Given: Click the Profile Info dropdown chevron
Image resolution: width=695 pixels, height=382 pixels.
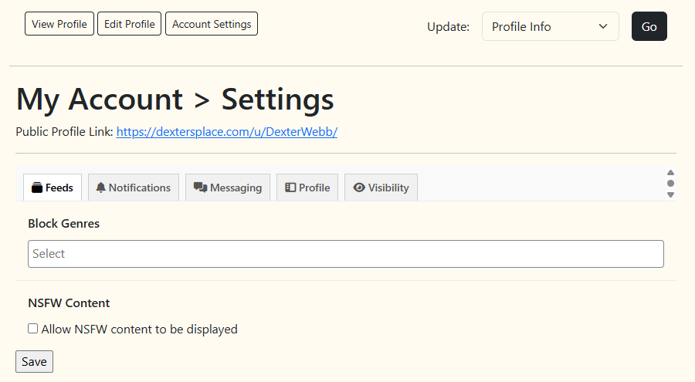Looking at the screenshot, I should coord(603,26).
